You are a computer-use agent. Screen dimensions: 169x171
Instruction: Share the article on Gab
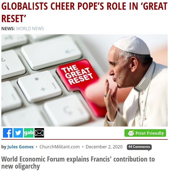pos(29,133)
